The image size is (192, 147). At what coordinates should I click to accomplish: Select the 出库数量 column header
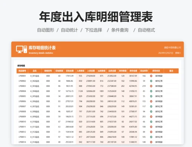102,71
